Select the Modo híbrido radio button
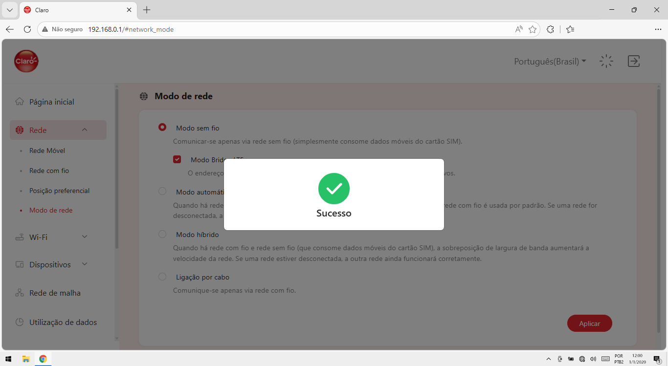668x366 pixels. 162,234
